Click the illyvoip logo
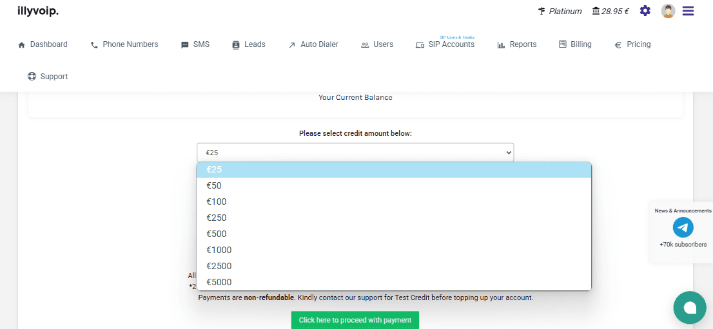The image size is (713, 329). click(x=38, y=10)
